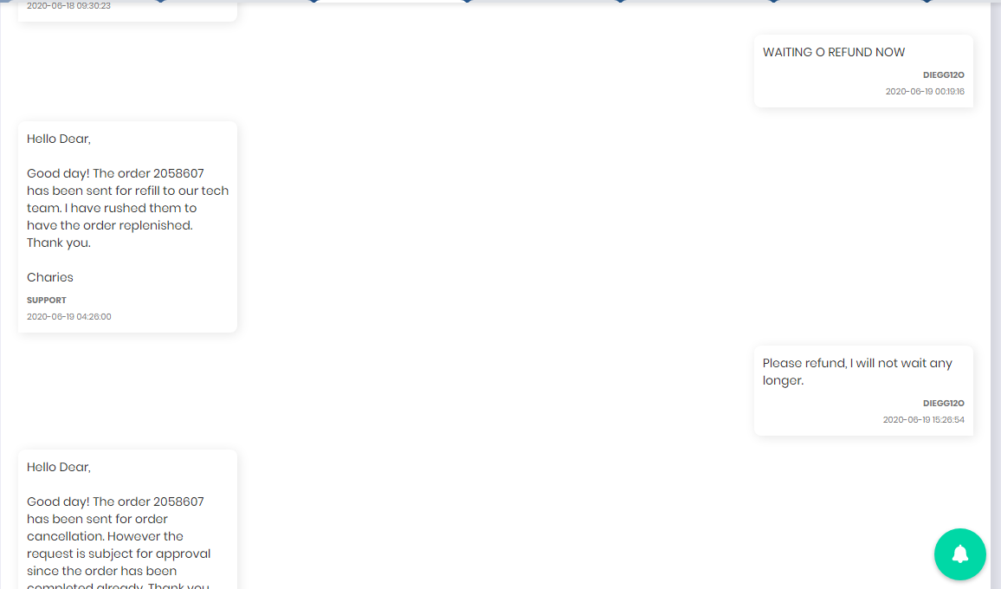1001x589 pixels.
Task: Click the 'Hello Dear,' greeting in the refill message
Action: click(x=59, y=139)
